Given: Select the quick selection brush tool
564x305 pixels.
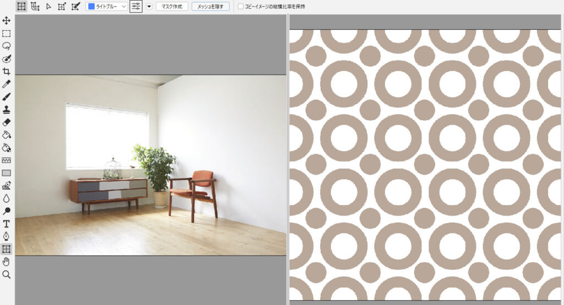Looking at the screenshot, I should (7, 58).
